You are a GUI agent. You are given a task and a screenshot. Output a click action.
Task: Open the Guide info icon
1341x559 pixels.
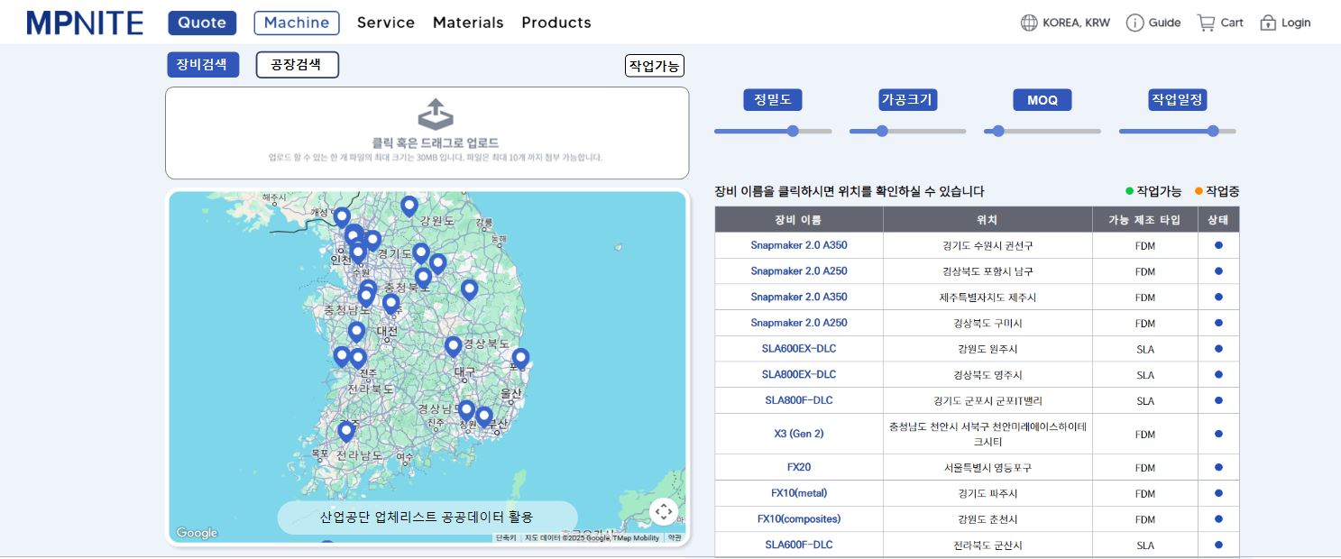point(1134,23)
